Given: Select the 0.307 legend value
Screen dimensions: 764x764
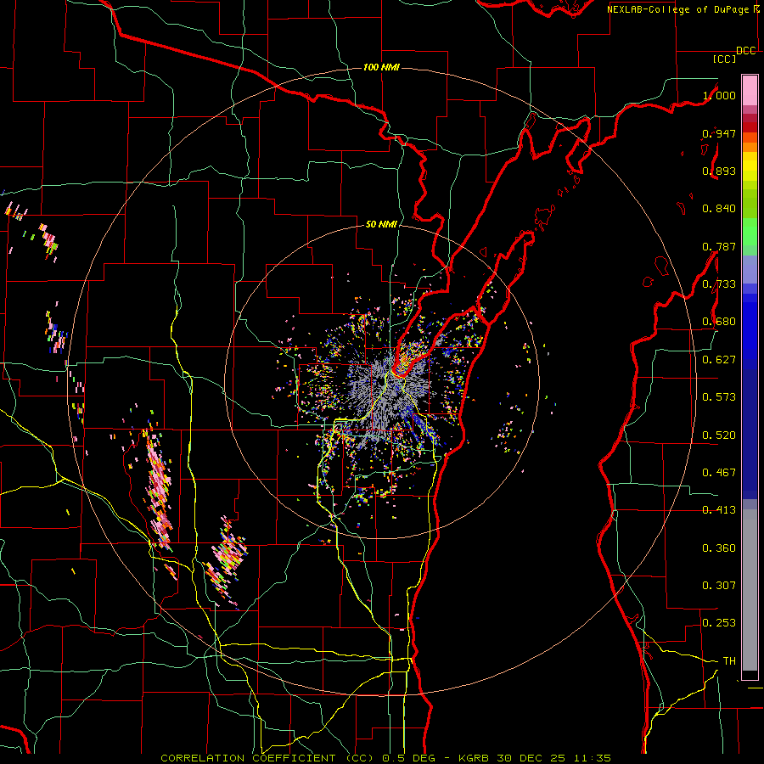Looking at the screenshot, I should tap(719, 586).
